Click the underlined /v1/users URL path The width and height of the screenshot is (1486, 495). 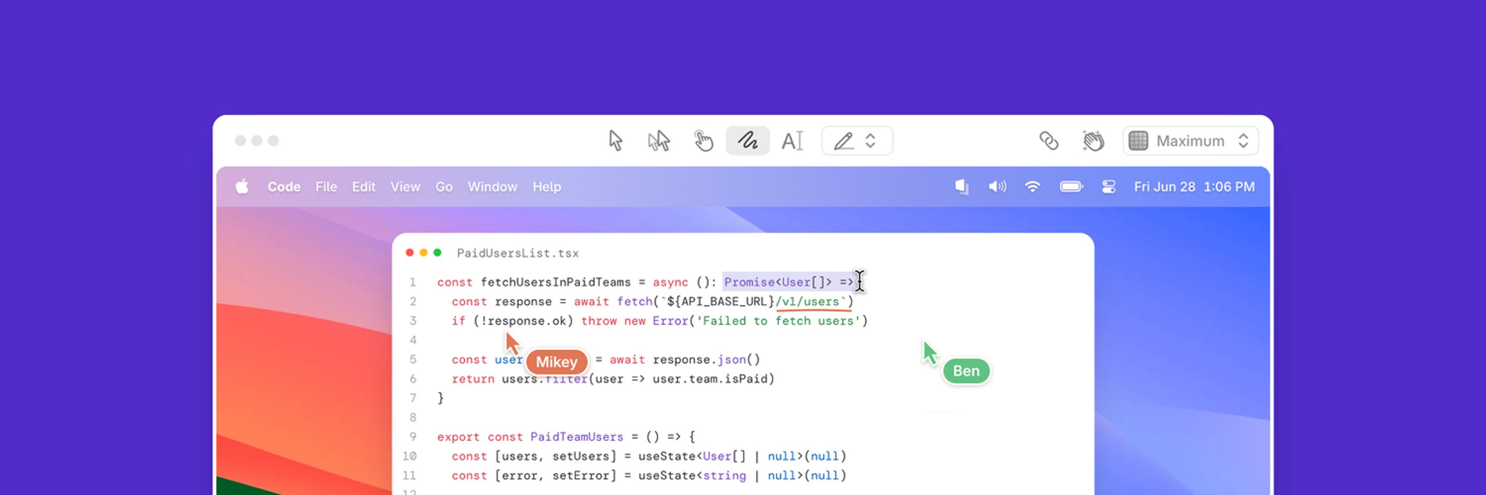click(x=807, y=302)
